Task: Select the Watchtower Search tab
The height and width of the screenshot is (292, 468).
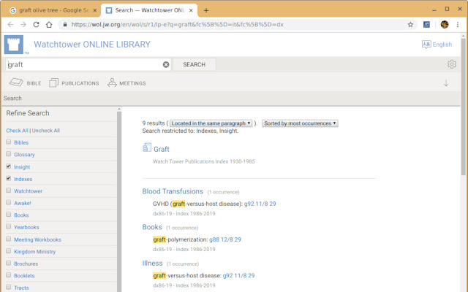Action: click(149, 10)
